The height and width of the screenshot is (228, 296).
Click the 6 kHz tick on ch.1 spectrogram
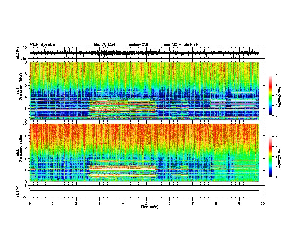tap(26, 86)
